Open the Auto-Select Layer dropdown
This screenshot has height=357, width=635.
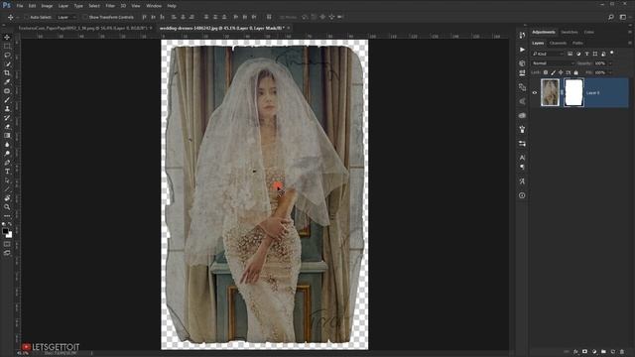[x=66, y=17]
